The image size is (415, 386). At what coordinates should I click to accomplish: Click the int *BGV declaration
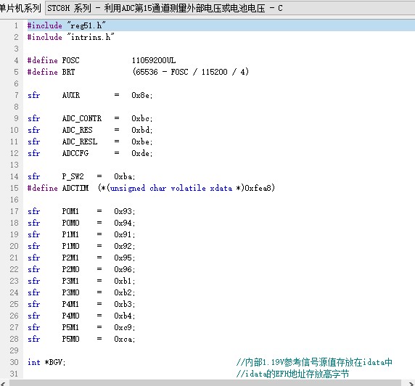tap(46, 363)
